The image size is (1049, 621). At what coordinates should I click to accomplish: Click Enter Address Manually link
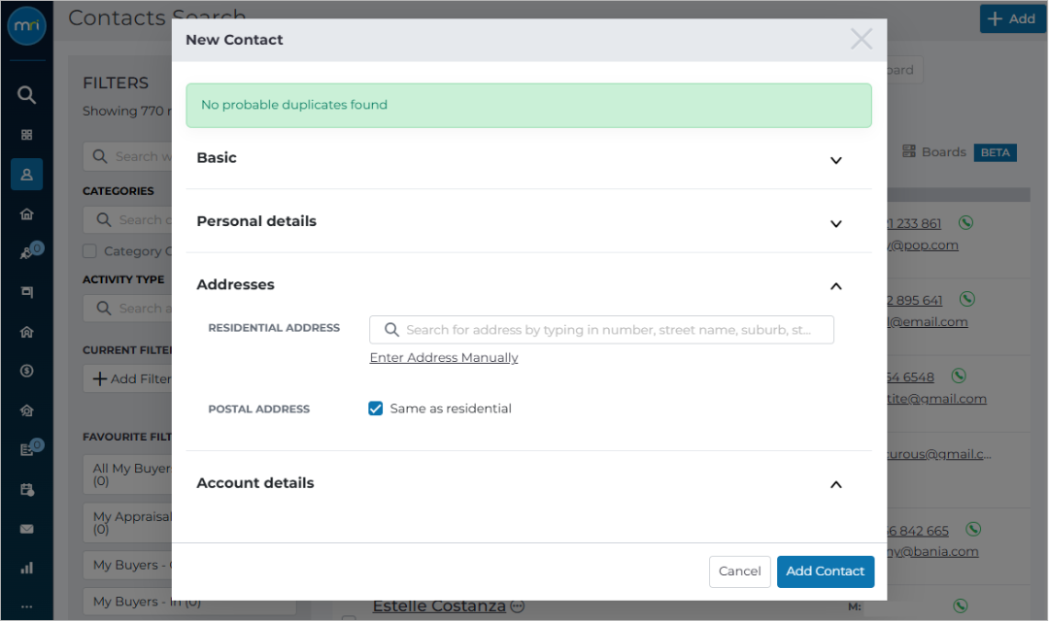444,358
